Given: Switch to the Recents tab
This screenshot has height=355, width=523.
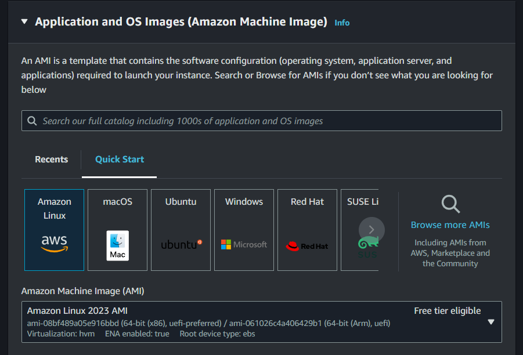Looking at the screenshot, I should (51, 160).
